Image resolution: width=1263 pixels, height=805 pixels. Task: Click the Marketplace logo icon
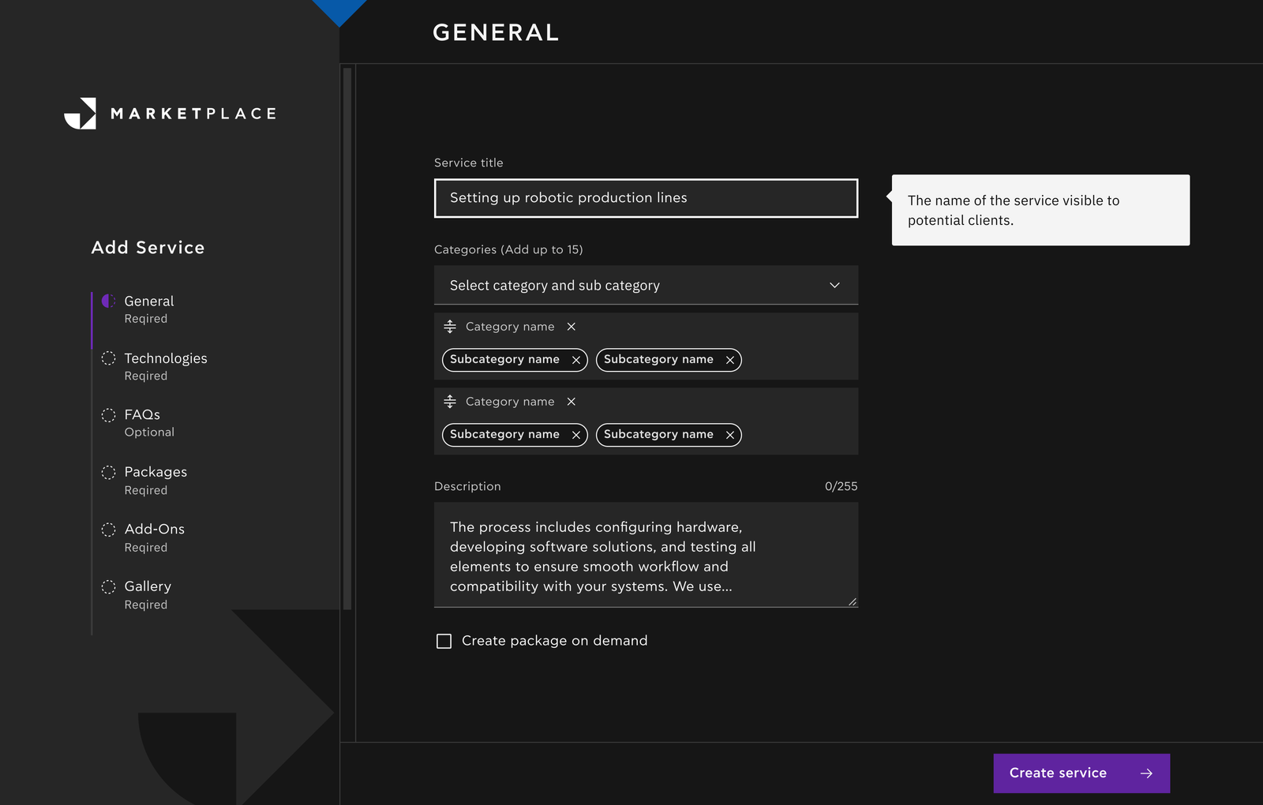click(81, 114)
